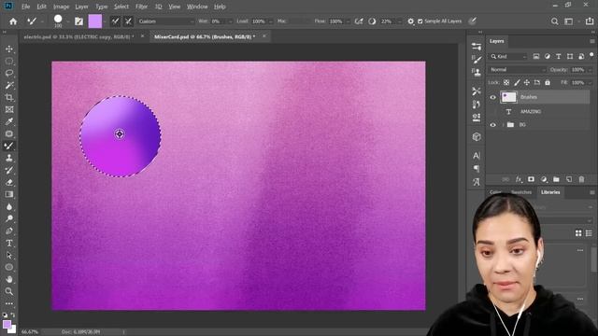Viewport: 598px width, 336px height.
Task: Select the Path Selection tool
Action: (9, 255)
